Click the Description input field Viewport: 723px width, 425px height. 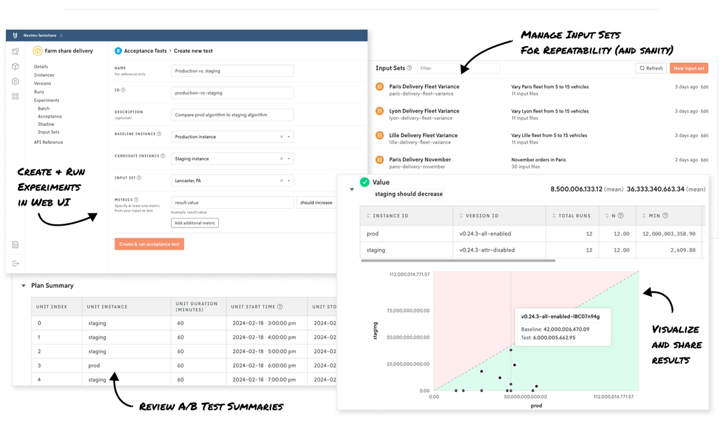click(232, 114)
